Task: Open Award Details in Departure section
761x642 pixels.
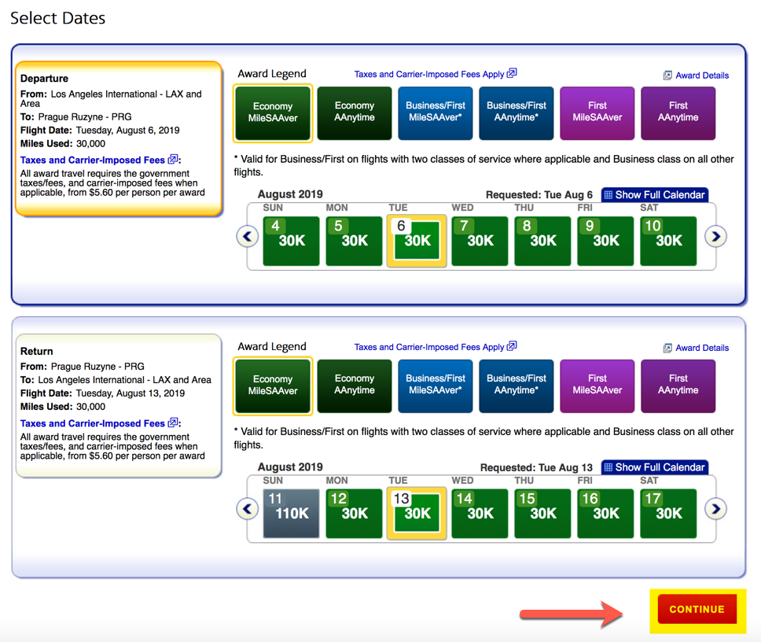Action: click(696, 76)
